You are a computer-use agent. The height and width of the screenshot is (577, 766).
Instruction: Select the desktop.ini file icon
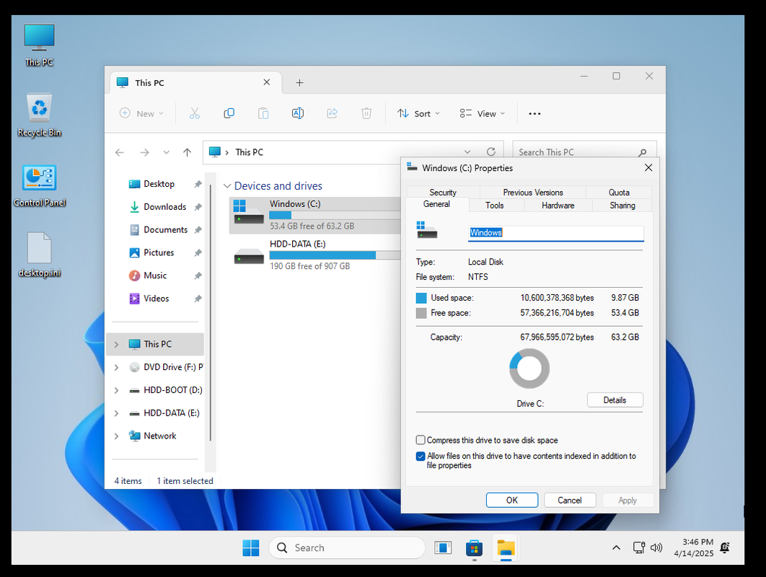click(x=40, y=255)
